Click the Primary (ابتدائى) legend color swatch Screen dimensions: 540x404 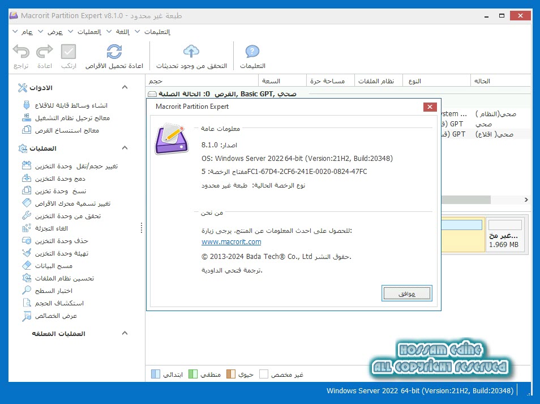click(155, 374)
